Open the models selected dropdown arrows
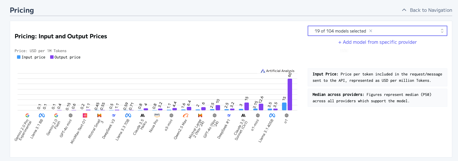The image size is (458, 161). pyautogui.click(x=442, y=31)
